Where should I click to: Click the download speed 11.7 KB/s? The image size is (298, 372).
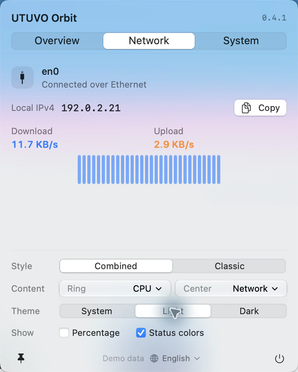pos(35,145)
